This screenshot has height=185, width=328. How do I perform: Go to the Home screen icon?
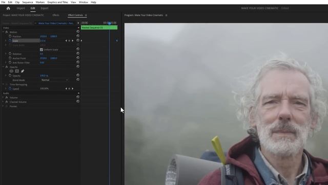point(8,8)
